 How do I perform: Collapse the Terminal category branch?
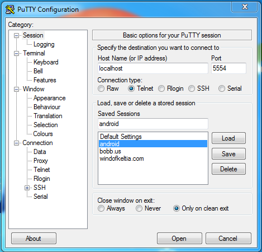17,53
